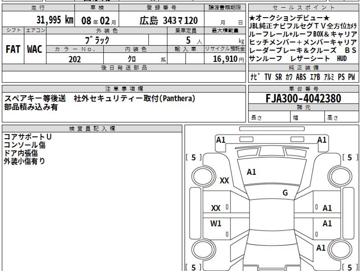
Task: Select chassis number FJA300-4042380
Action: coord(304,98)
